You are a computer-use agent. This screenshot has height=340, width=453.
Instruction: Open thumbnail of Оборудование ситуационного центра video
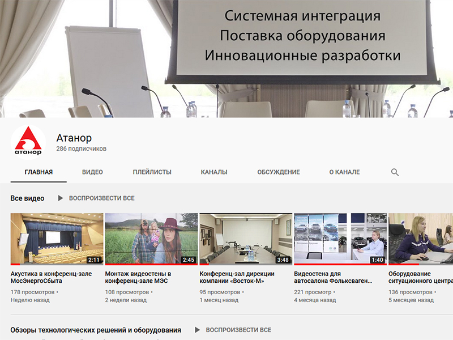(421, 239)
